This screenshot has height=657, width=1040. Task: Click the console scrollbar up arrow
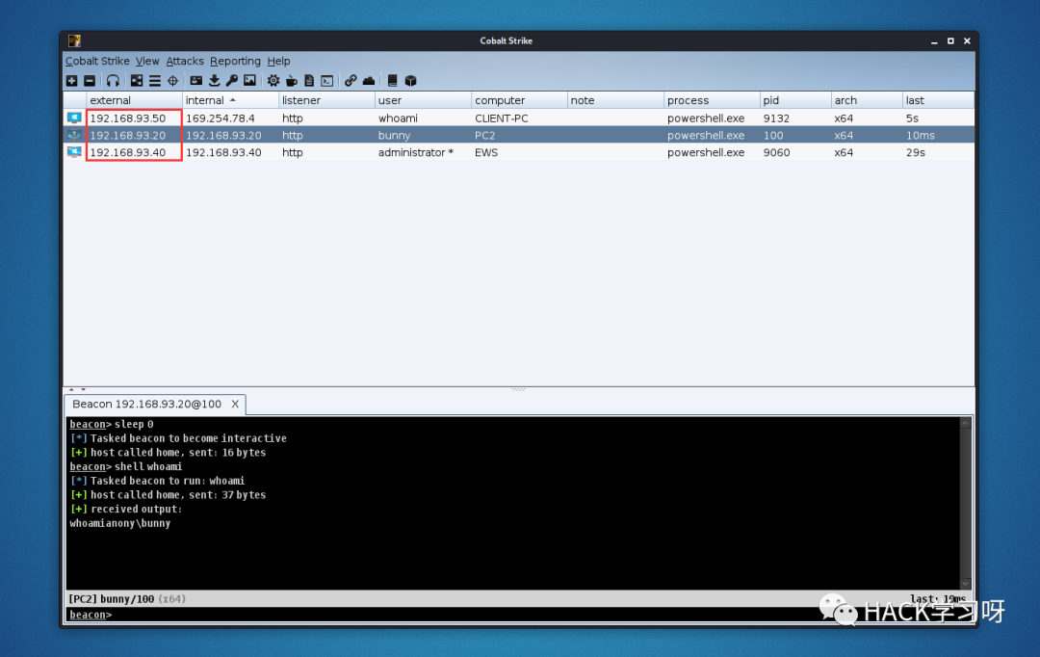(x=966, y=423)
